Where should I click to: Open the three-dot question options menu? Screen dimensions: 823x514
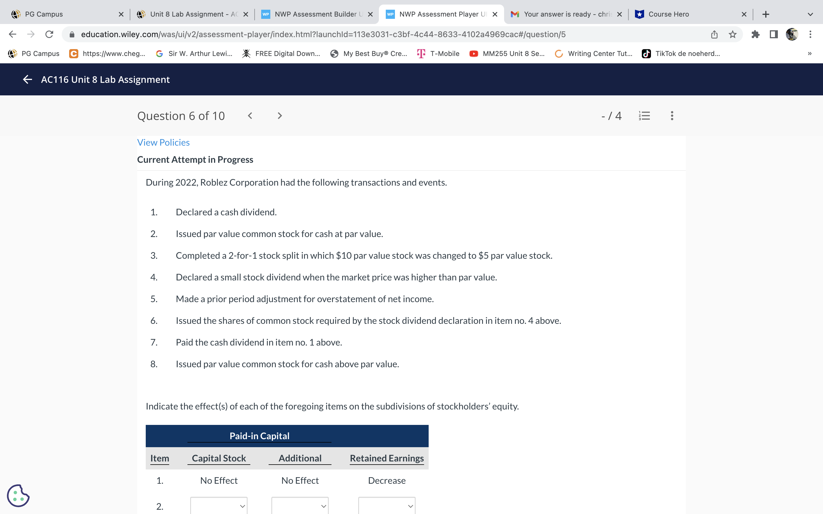pyautogui.click(x=672, y=116)
